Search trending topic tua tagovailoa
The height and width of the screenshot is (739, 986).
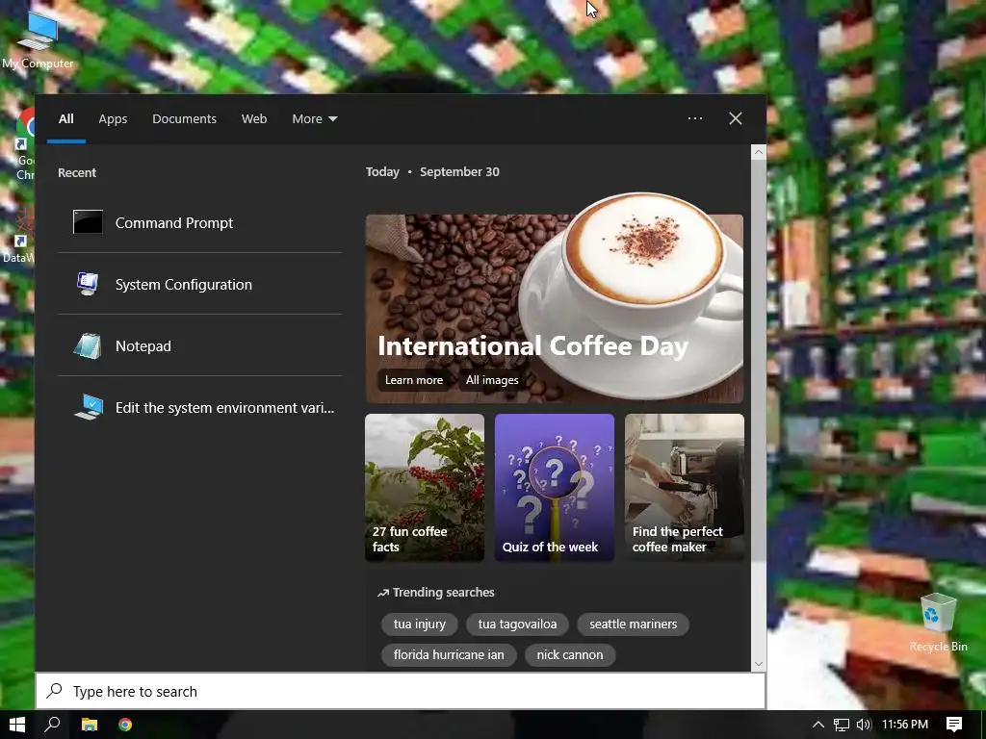pyautogui.click(x=517, y=624)
